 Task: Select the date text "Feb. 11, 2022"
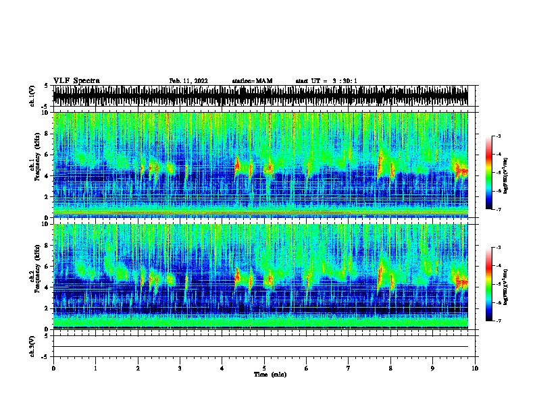(x=188, y=81)
